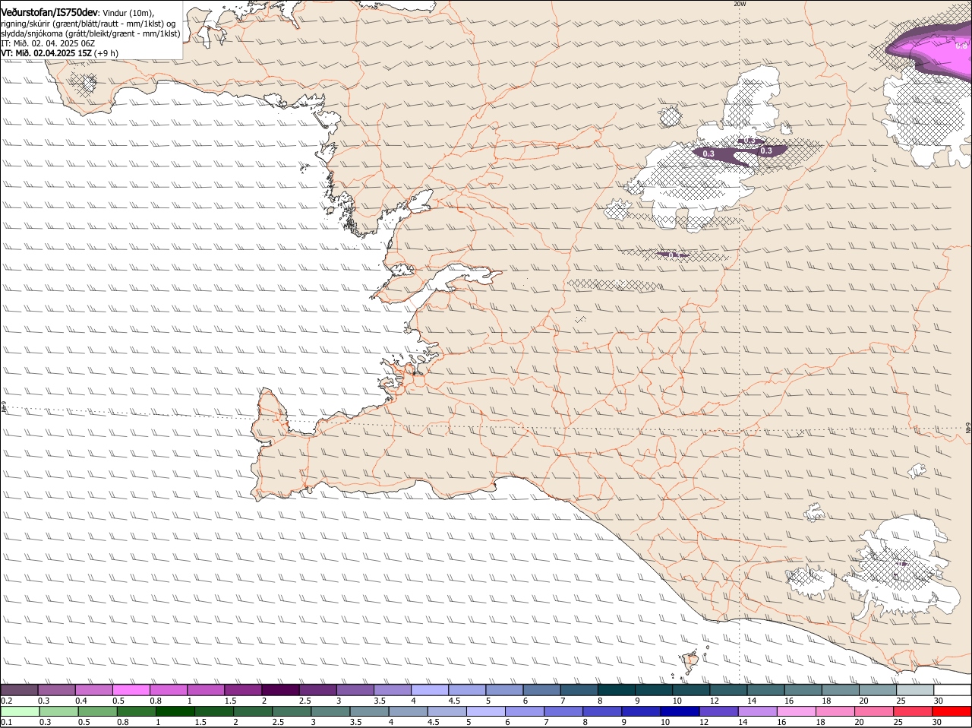
Task: Pick the red 30 swatch in the lower rain bar
Action: pyautogui.click(x=951, y=711)
